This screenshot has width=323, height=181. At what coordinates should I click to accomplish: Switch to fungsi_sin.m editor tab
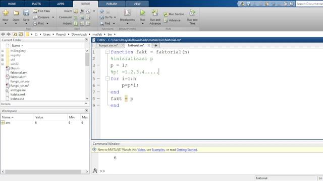109,45
